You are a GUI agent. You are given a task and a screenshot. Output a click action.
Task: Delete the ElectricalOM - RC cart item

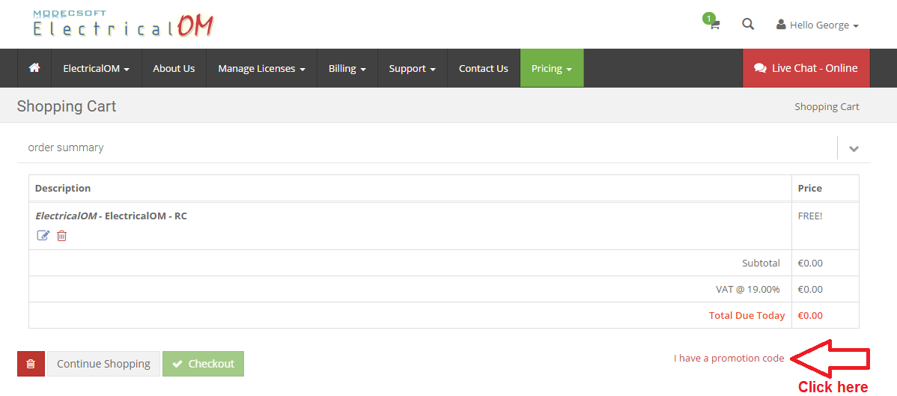[62, 235]
